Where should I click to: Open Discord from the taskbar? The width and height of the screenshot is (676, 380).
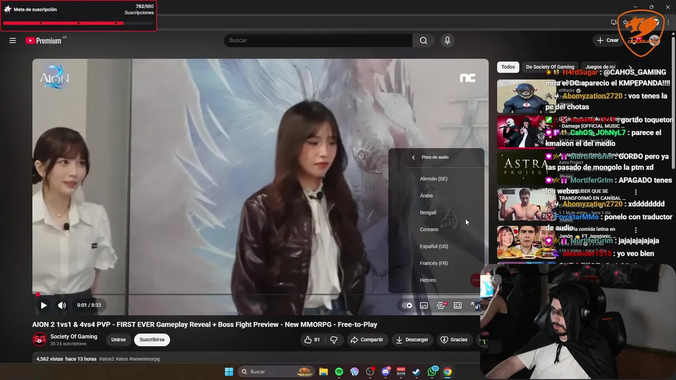click(386, 372)
